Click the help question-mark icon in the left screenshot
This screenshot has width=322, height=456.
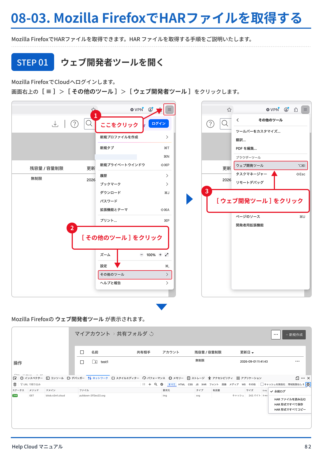(74, 124)
